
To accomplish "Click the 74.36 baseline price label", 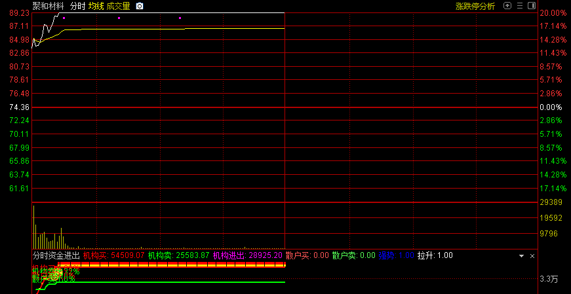I will tap(20, 107).
